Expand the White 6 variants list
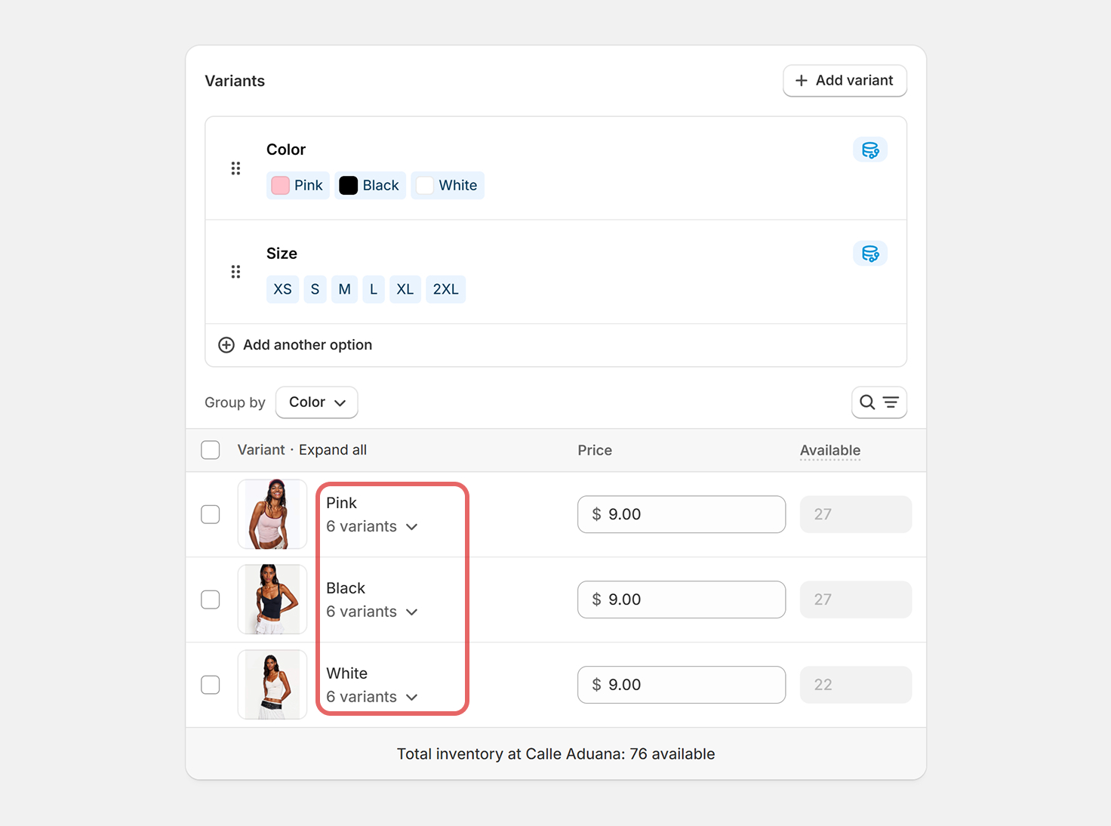 (372, 698)
